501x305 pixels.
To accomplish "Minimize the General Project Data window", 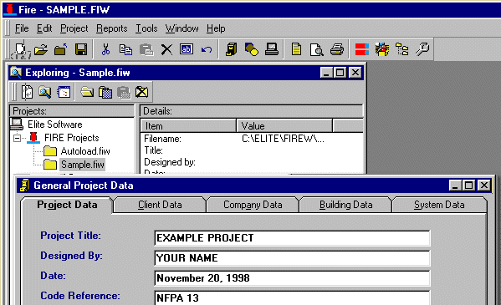I will (x=455, y=186).
